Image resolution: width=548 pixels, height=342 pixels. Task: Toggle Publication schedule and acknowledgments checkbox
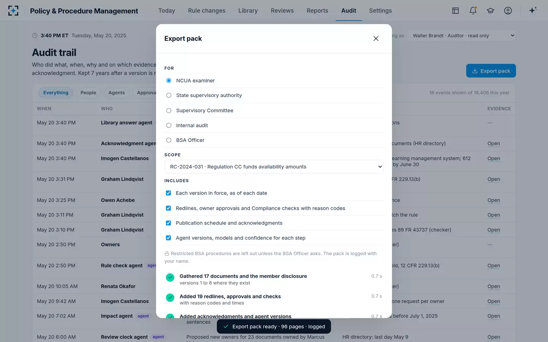click(168, 223)
